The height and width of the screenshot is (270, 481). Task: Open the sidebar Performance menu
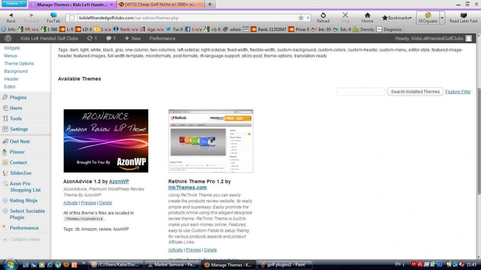click(x=24, y=228)
